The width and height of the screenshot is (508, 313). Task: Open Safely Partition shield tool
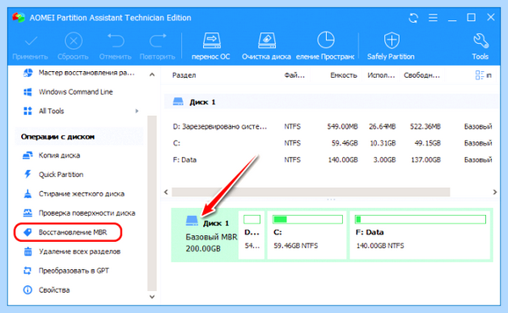390,46
